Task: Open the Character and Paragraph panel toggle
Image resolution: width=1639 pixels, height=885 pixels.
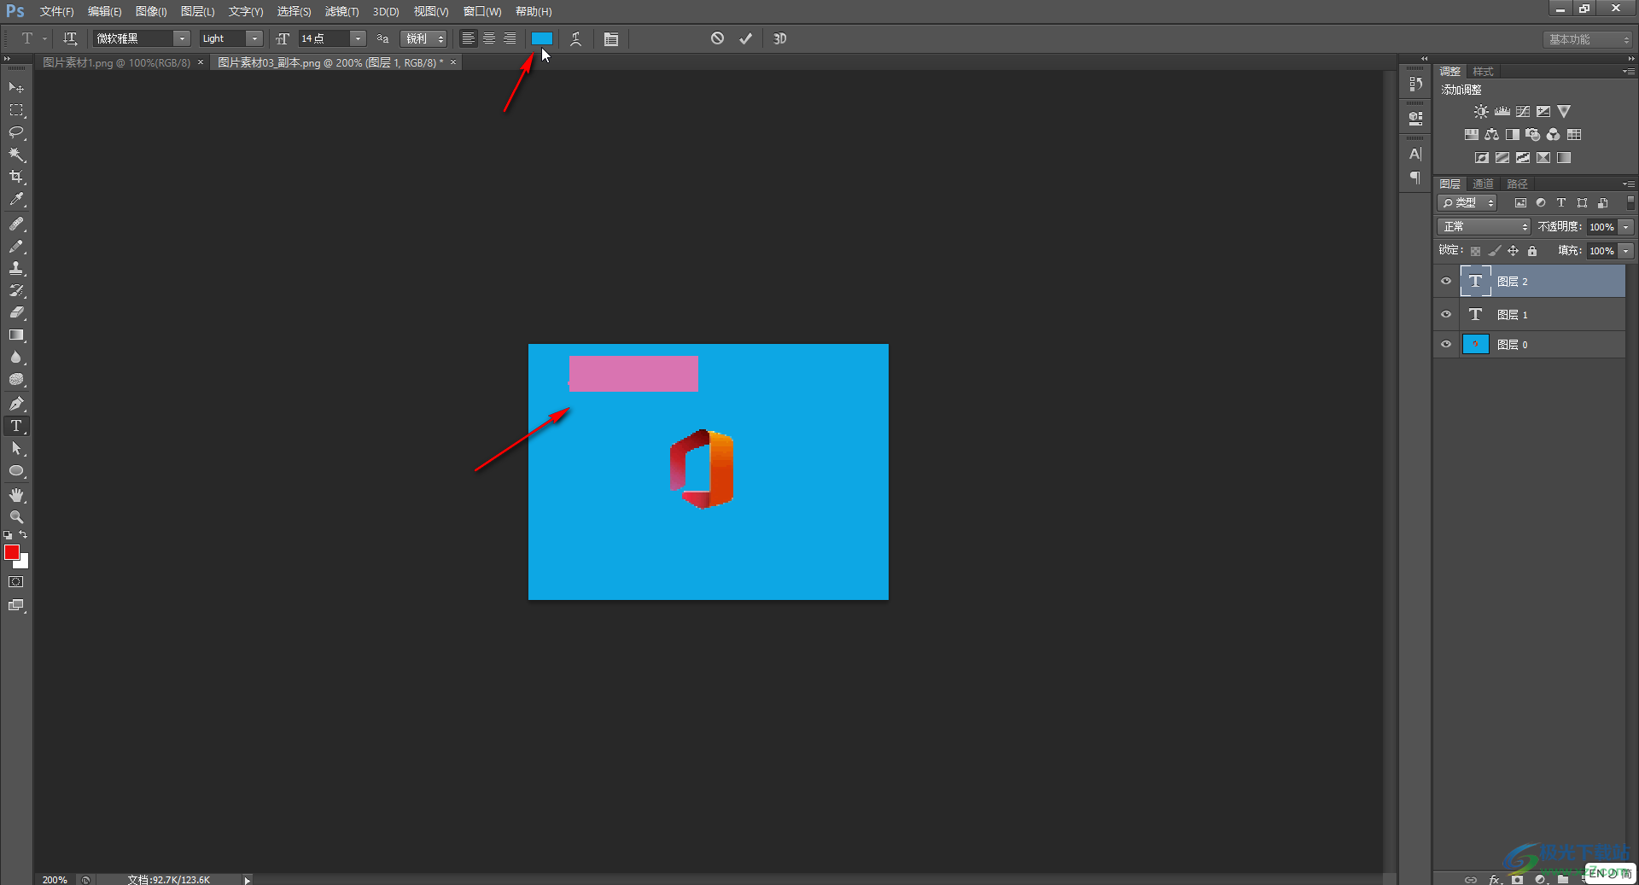Action: [x=611, y=39]
